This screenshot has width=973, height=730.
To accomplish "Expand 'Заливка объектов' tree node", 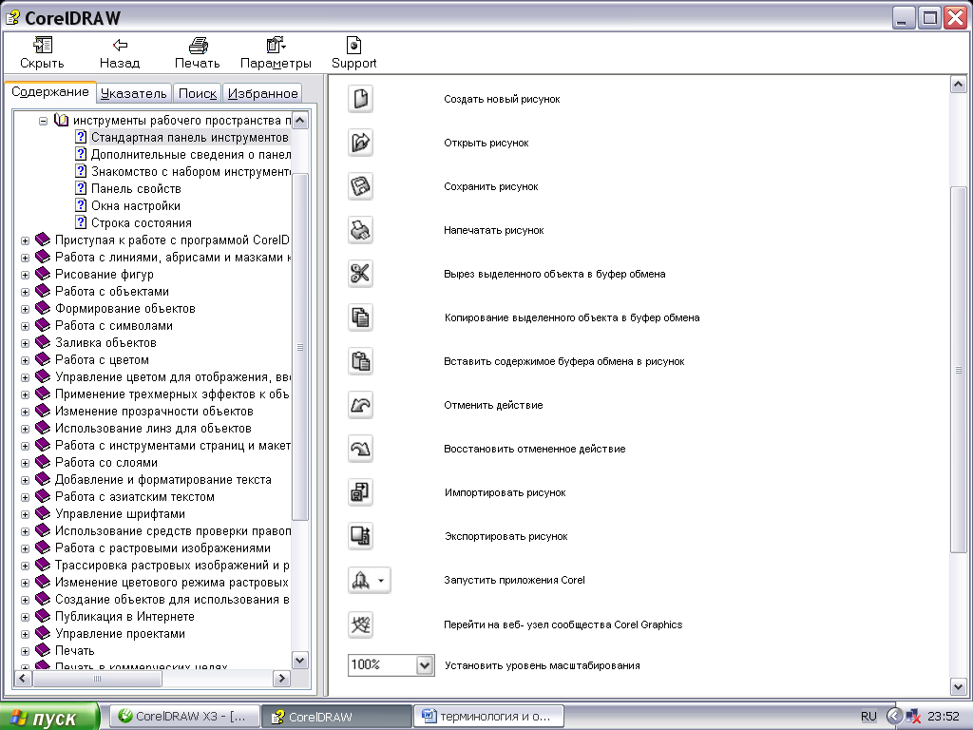I will click(x=25, y=343).
